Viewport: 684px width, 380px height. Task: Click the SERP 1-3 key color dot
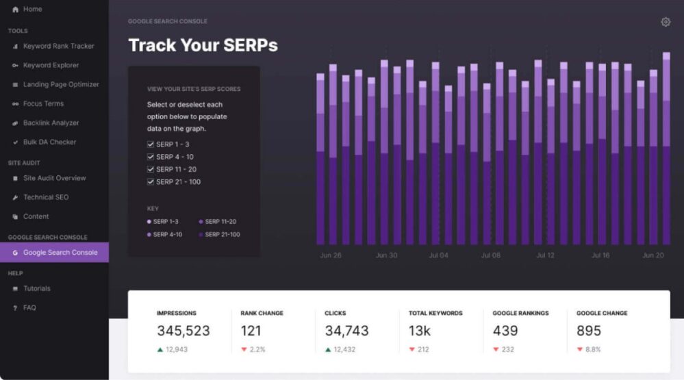click(149, 222)
